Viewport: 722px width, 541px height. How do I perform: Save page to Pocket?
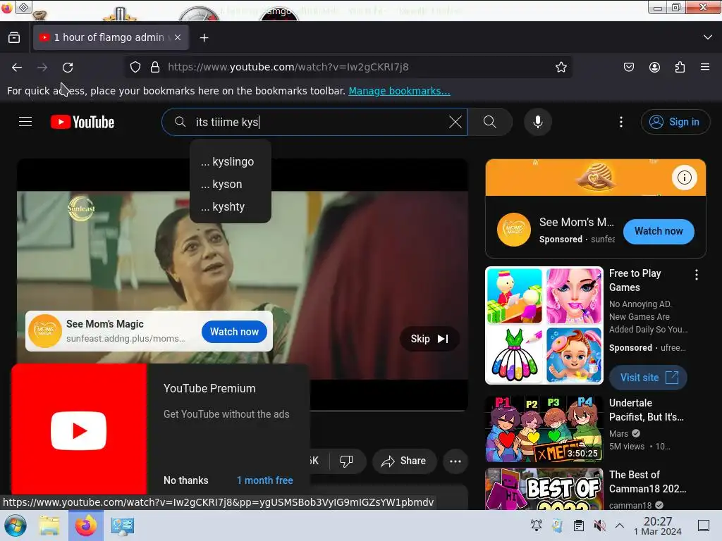pos(629,67)
